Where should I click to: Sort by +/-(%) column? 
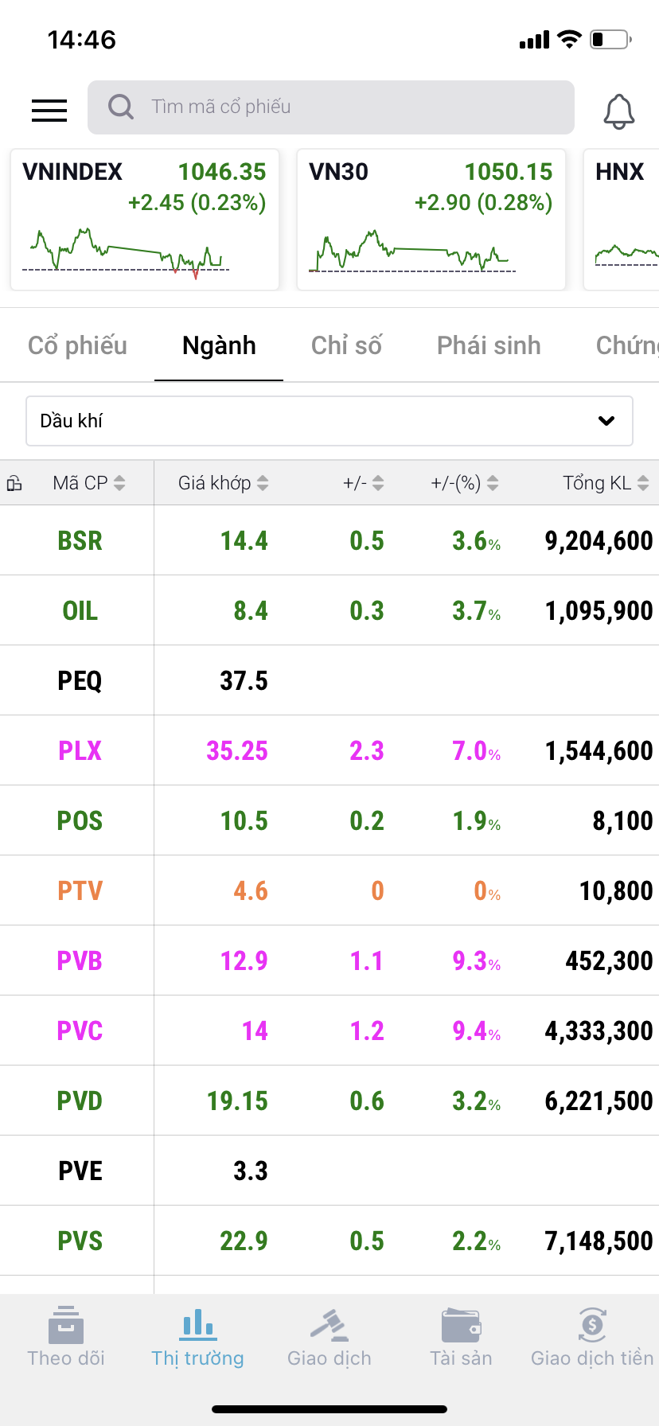point(465,483)
